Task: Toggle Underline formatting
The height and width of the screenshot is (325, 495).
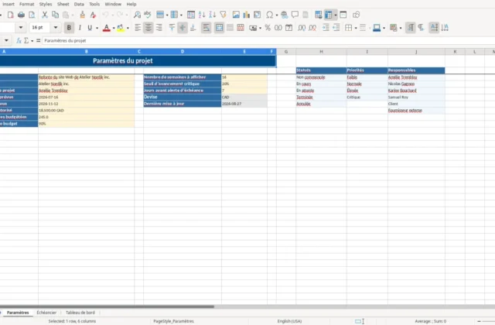Action: pyautogui.click(x=90, y=28)
